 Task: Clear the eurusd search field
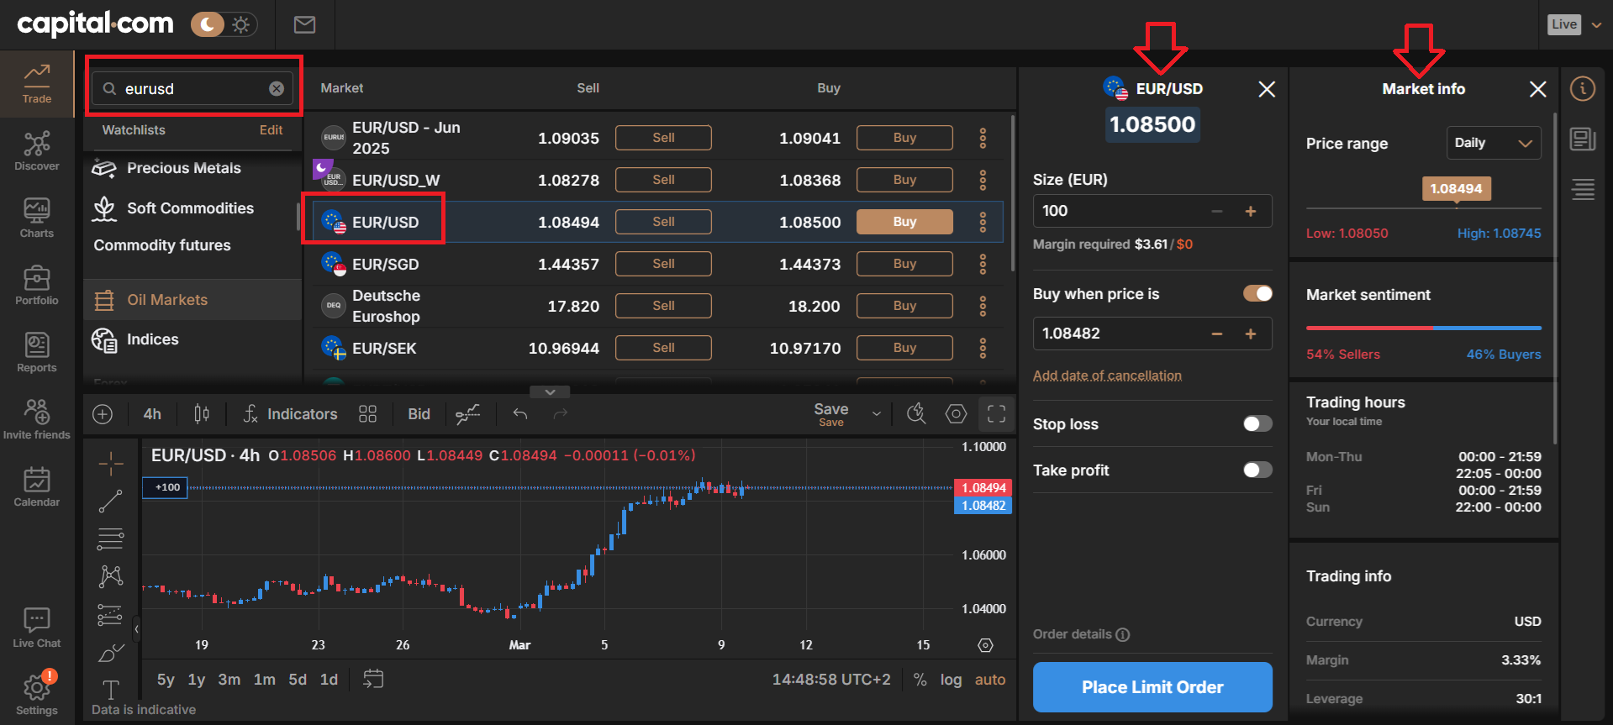point(277,88)
